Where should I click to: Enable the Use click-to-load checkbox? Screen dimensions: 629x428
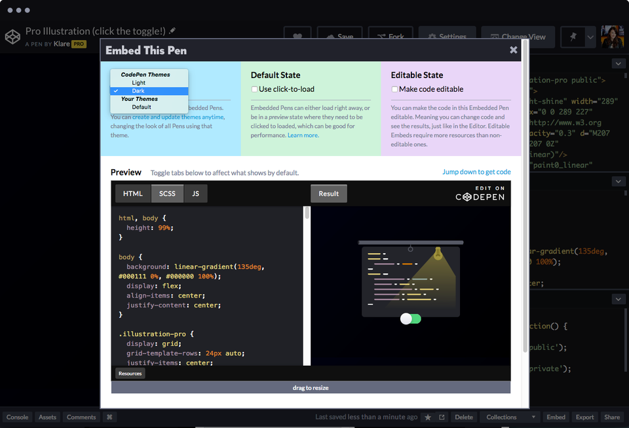254,88
